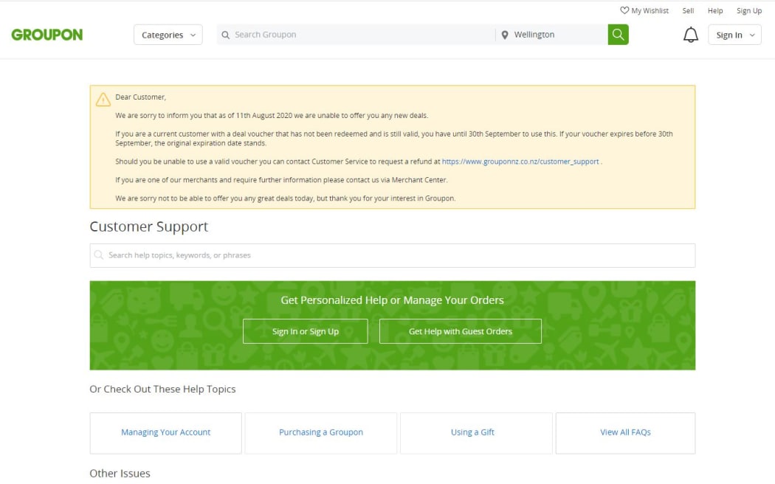Click the Customer Support heading
The width and height of the screenshot is (775, 484).
pyautogui.click(x=149, y=227)
